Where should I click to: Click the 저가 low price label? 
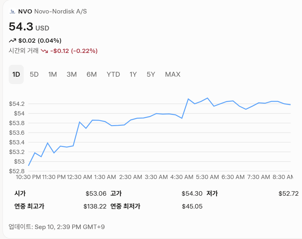tap(212, 193)
